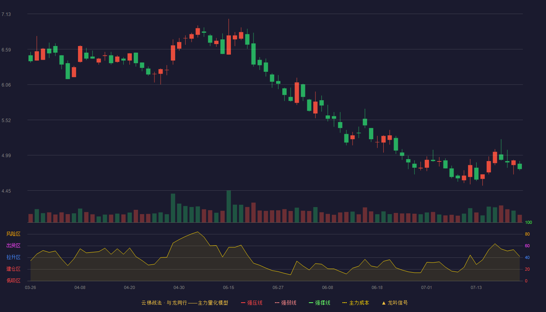Viewport: 546px width, 312px height.
Task: Toggle the 强压线 red legend marker
Action: 243,303
